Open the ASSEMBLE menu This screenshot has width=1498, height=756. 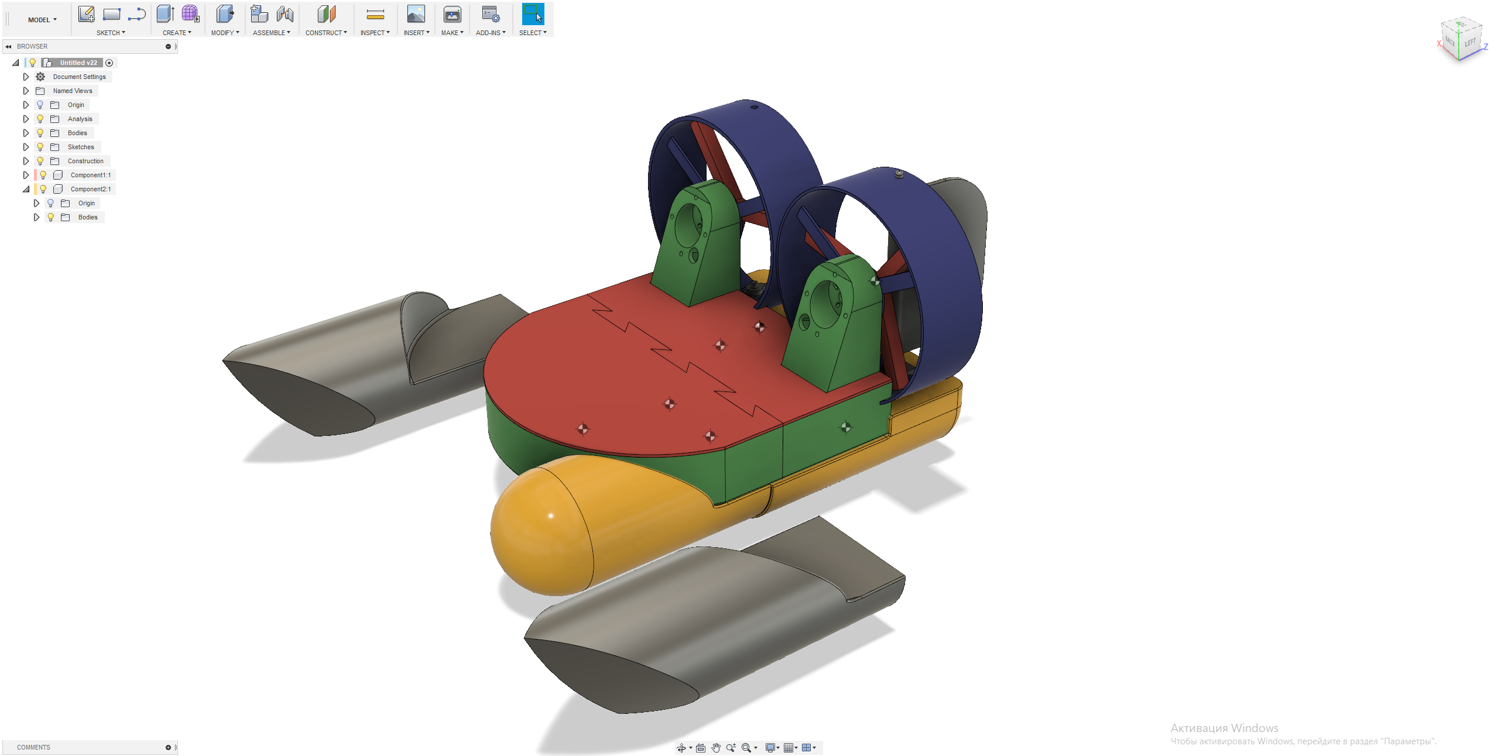(272, 33)
